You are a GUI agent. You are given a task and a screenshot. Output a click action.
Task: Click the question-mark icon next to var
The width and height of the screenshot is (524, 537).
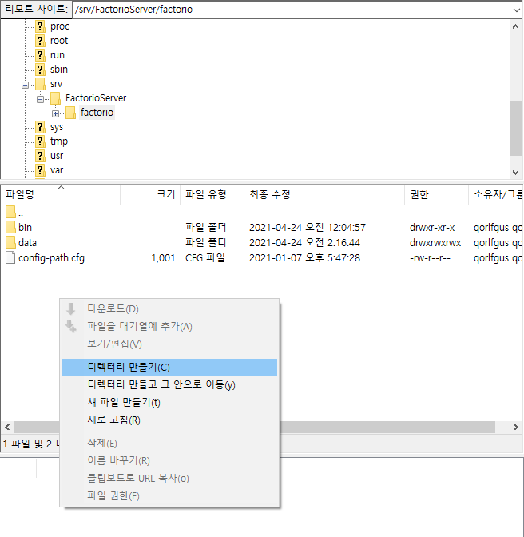40,170
